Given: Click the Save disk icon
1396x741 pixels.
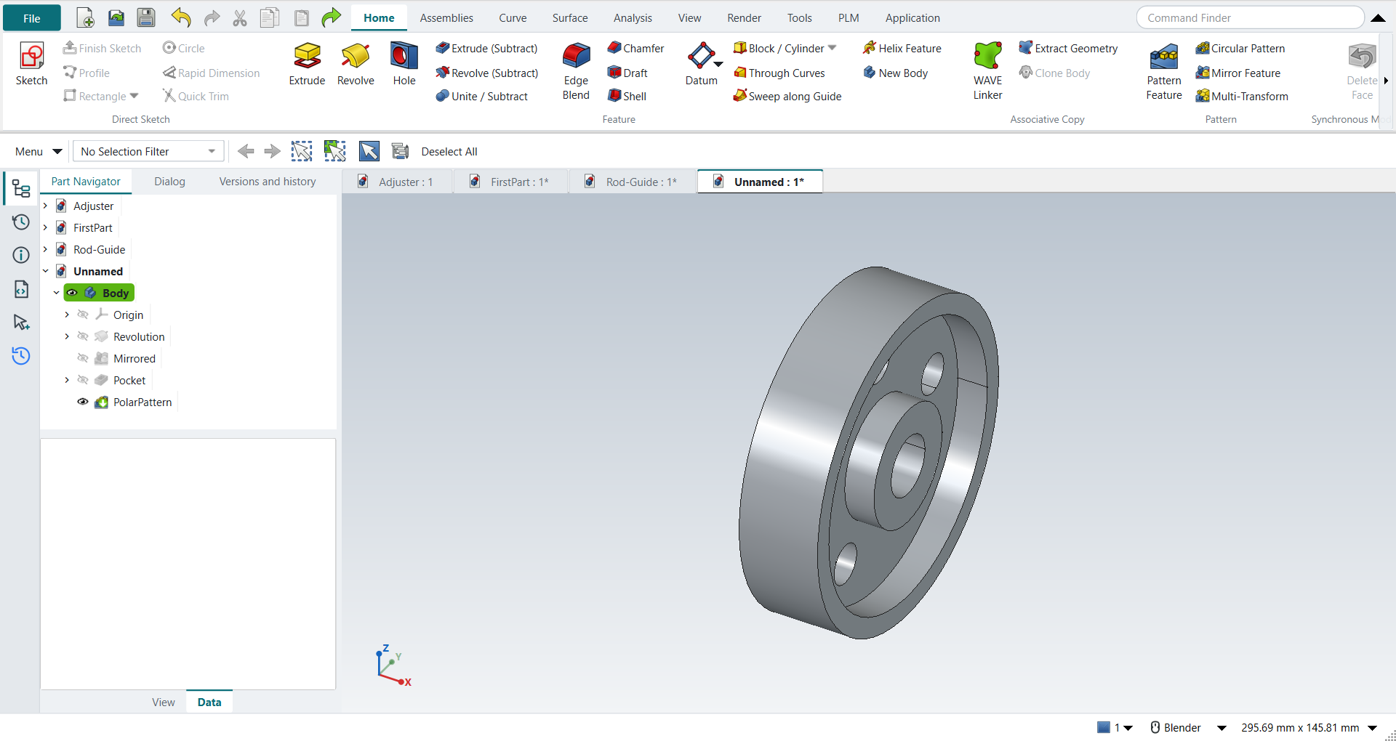Looking at the screenshot, I should pyautogui.click(x=146, y=17).
